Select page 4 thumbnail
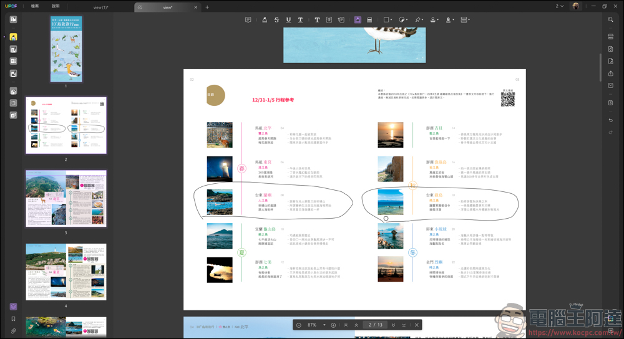The image size is (624, 339). point(66,272)
